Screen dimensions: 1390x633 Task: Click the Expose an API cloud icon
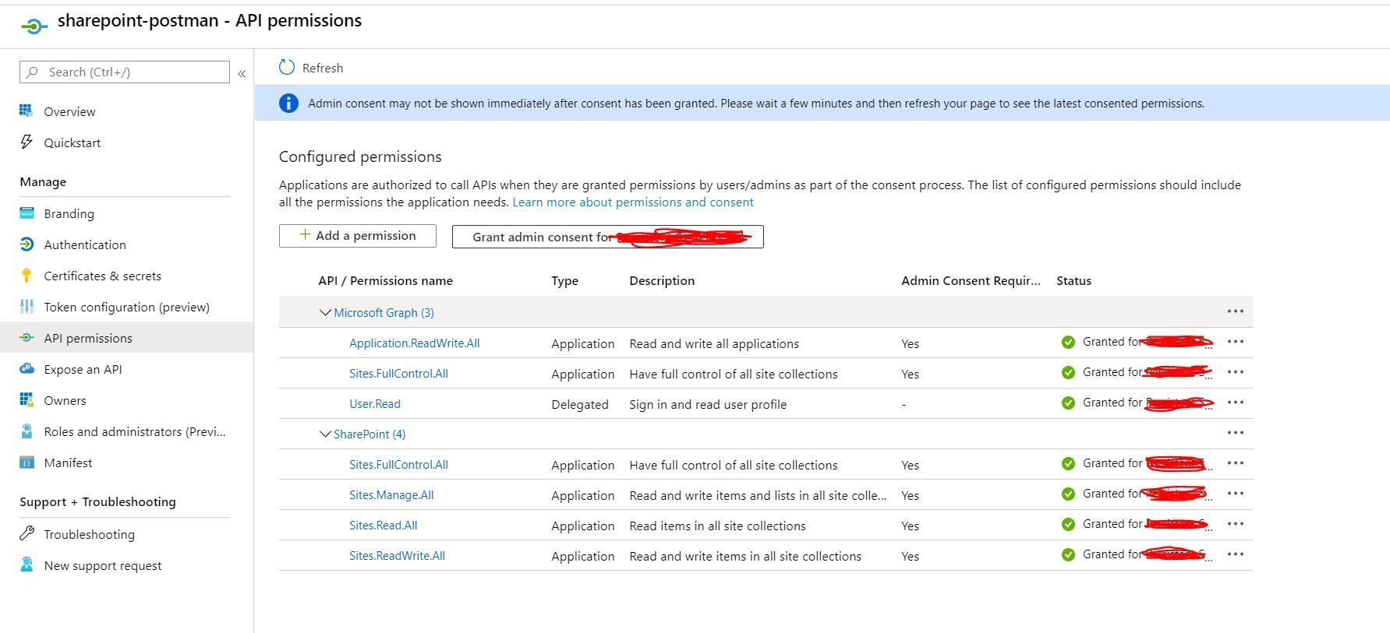point(27,369)
